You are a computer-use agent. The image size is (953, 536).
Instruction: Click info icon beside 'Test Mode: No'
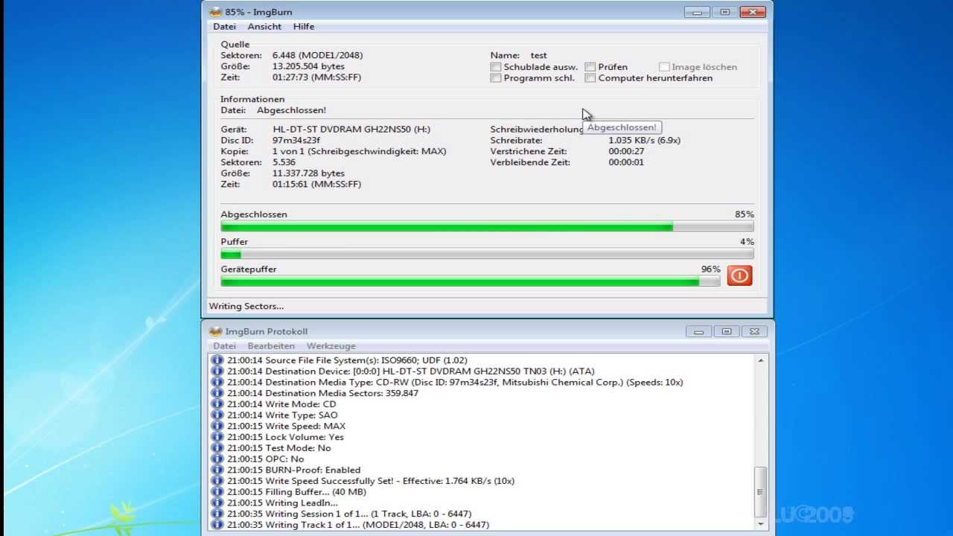coord(217,448)
